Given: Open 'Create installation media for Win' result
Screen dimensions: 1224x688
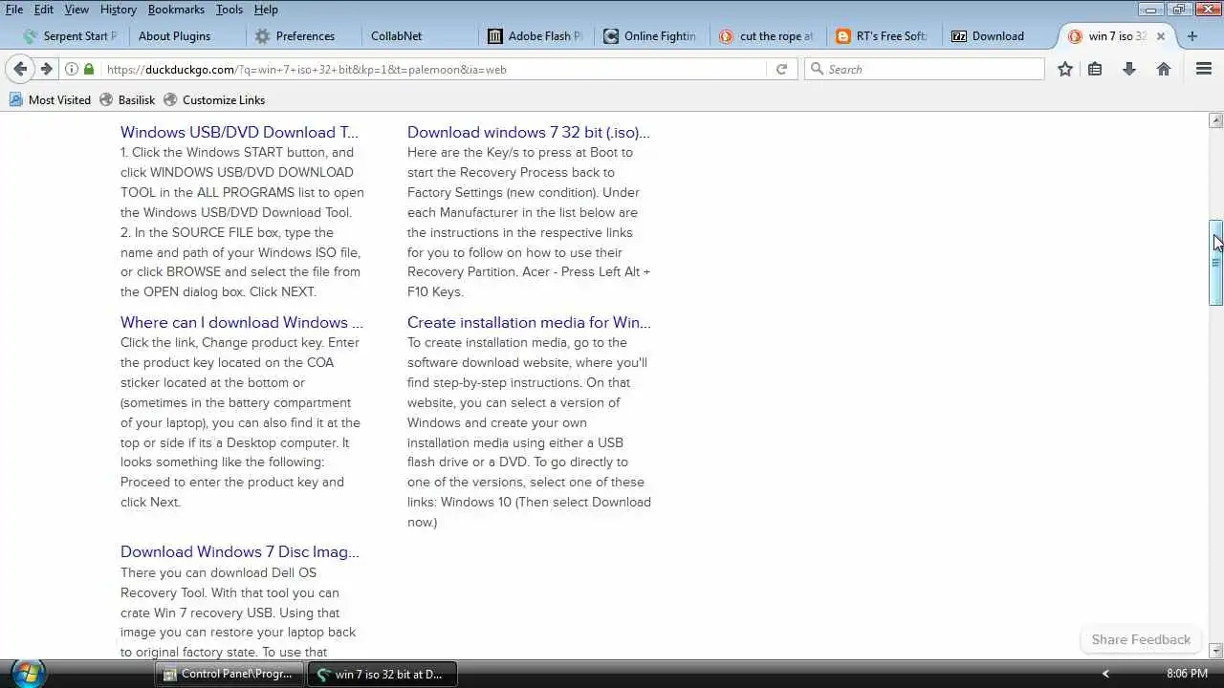Looking at the screenshot, I should pyautogui.click(x=529, y=322).
